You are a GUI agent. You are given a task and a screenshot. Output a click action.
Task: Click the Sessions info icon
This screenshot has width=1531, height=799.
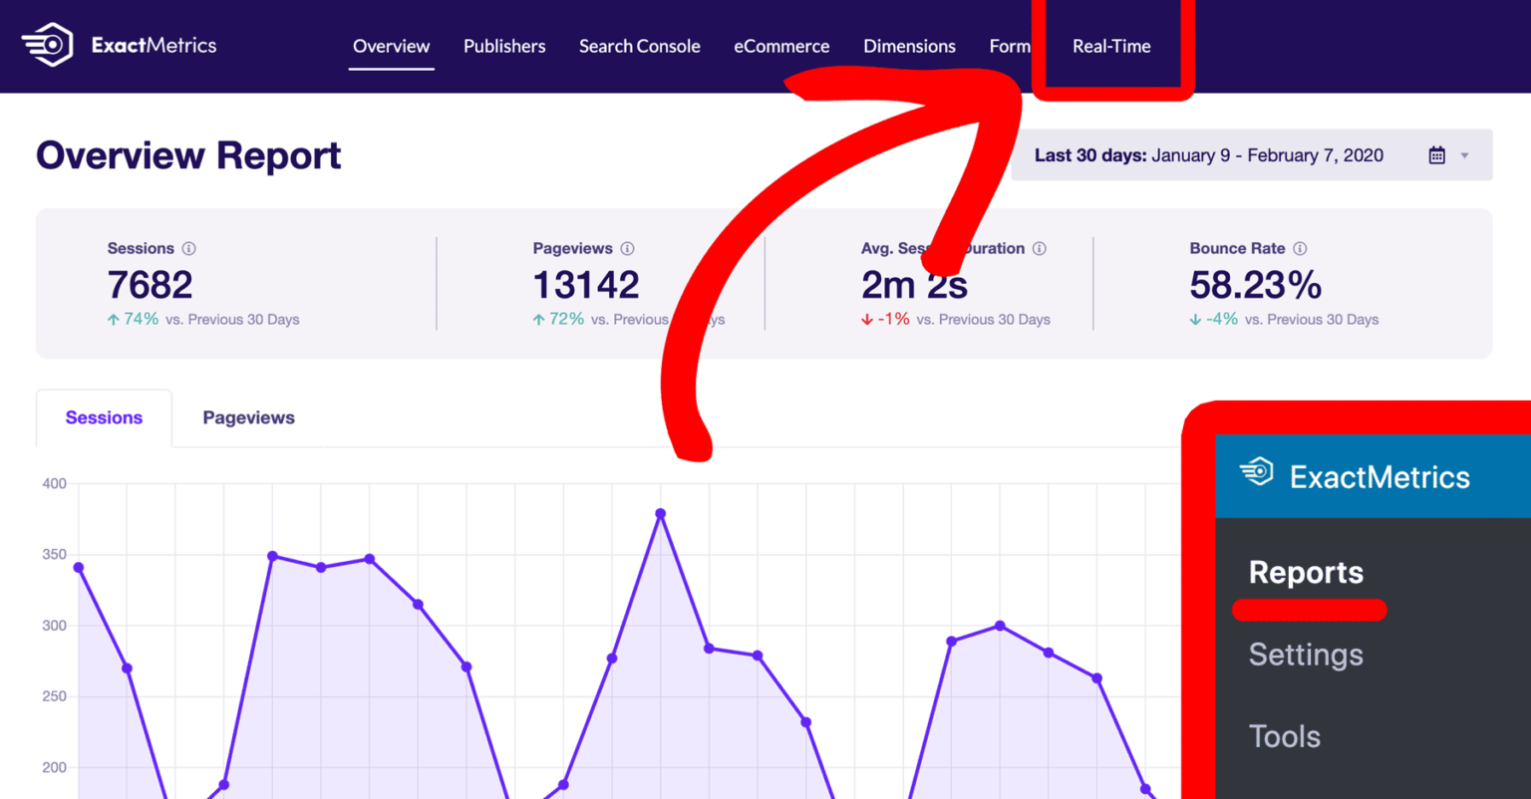tap(191, 248)
